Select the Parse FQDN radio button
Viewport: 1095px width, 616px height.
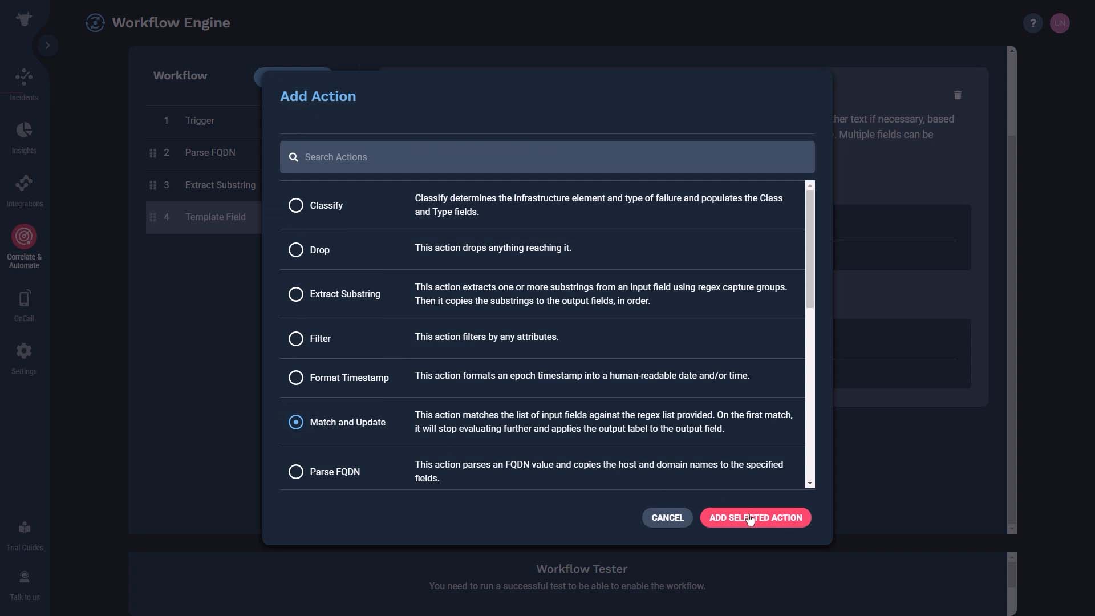click(295, 472)
